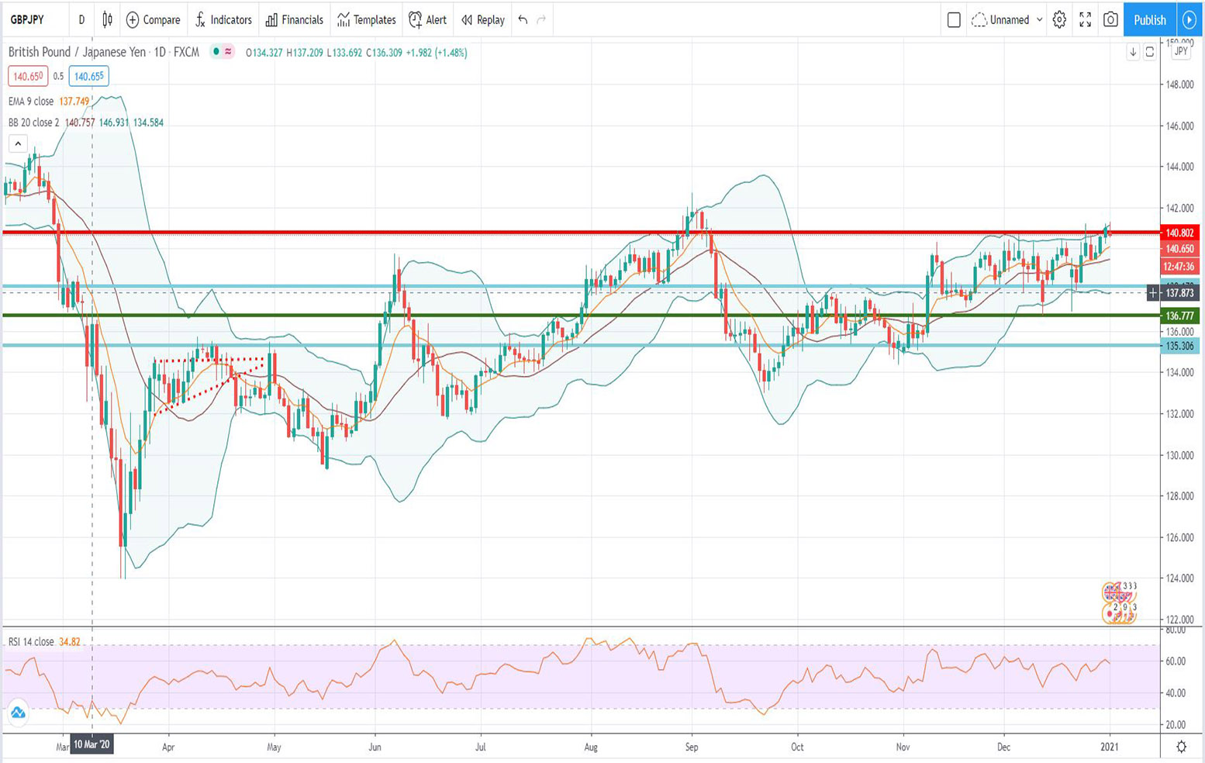Toggle GBPJPY series visibility with the green dot
1205x763 pixels.
215,53
